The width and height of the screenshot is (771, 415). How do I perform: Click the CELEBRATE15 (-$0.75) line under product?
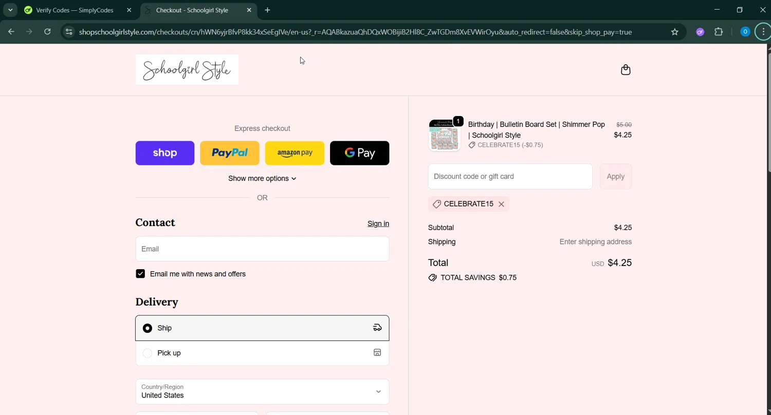tap(506, 145)
